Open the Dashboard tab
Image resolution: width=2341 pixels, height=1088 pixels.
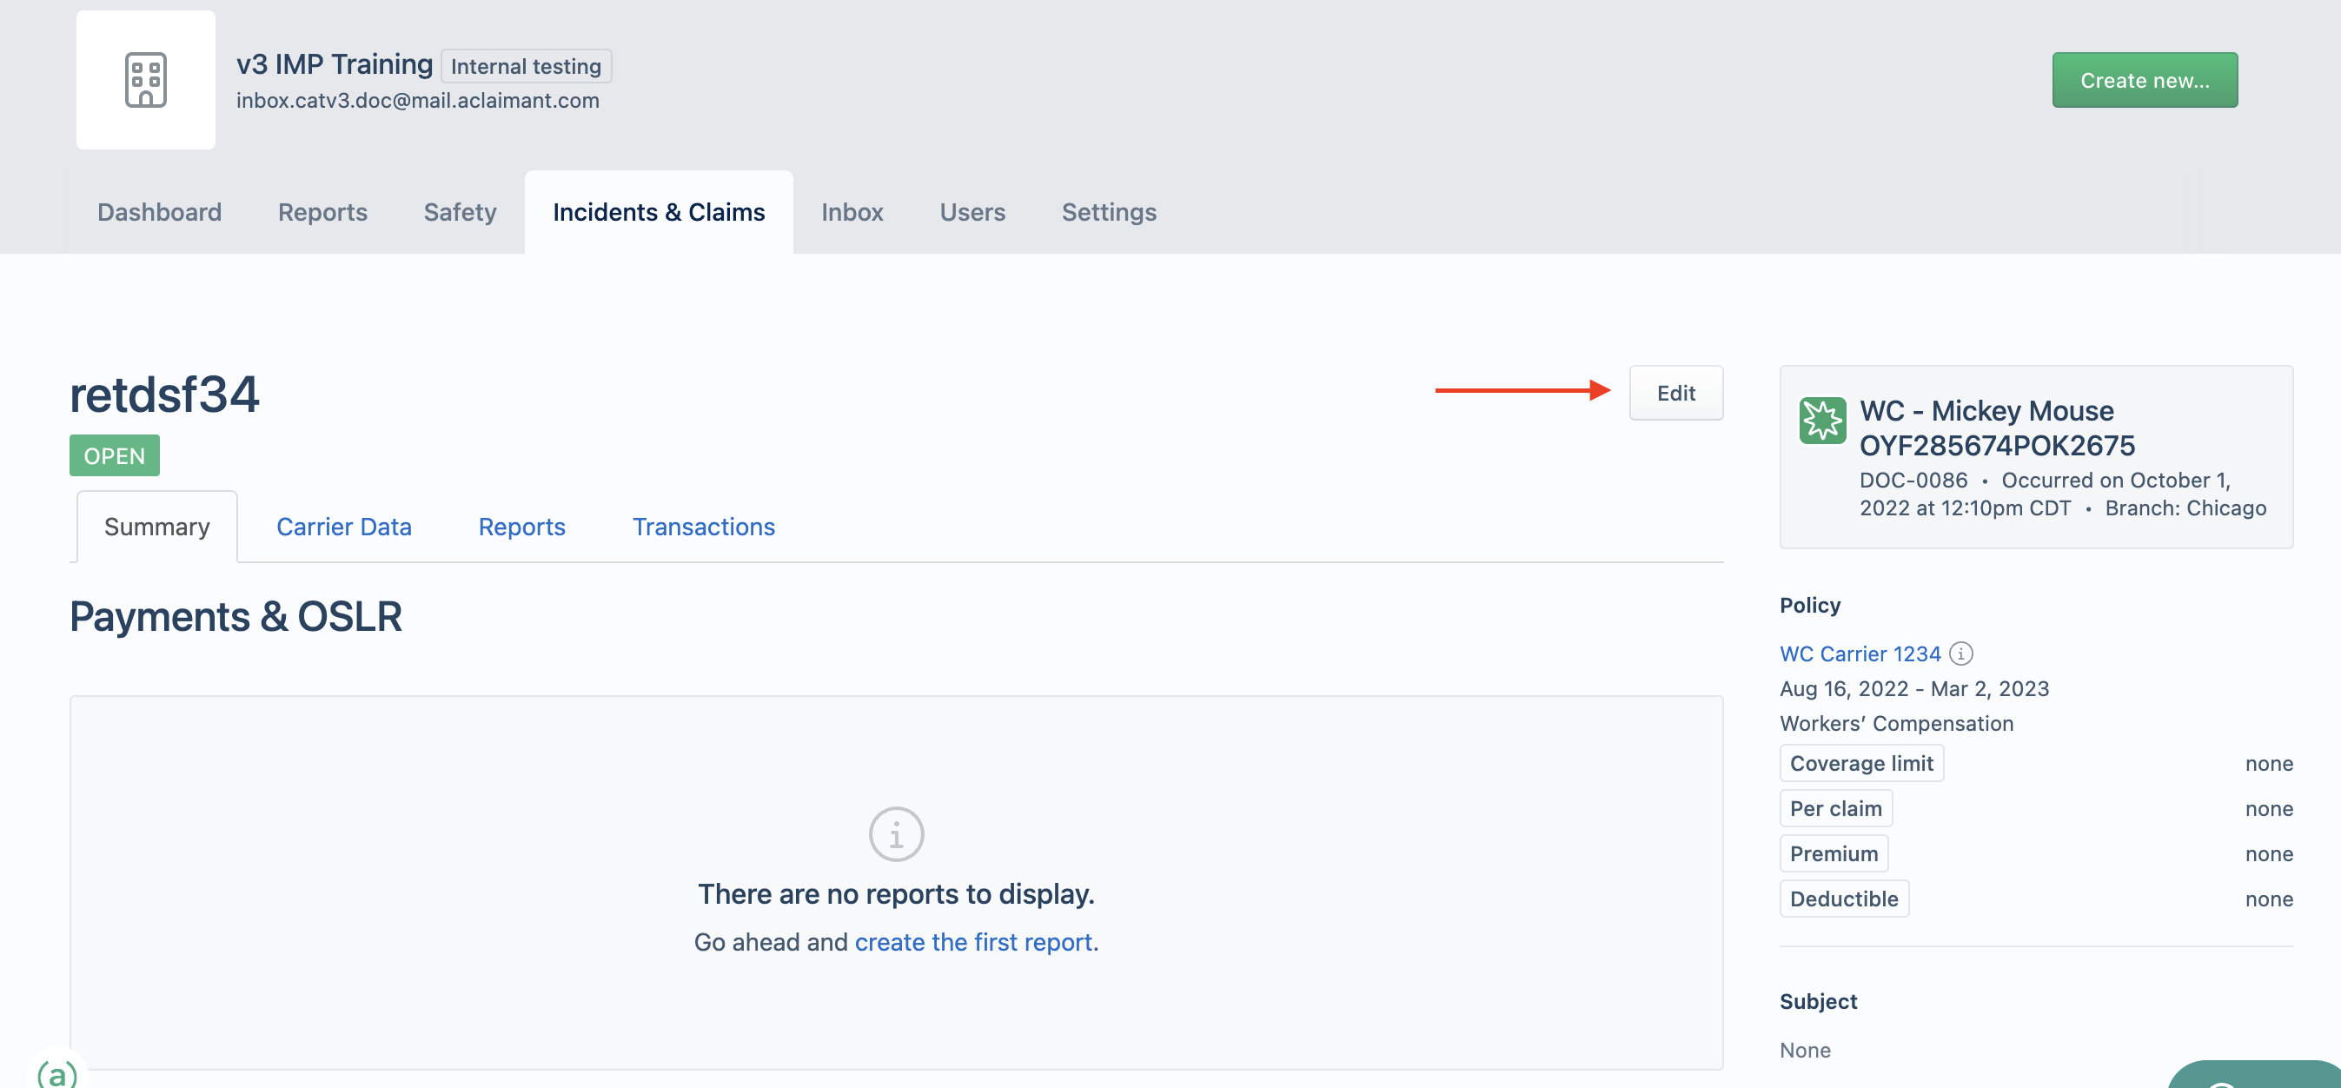point(159,212)
